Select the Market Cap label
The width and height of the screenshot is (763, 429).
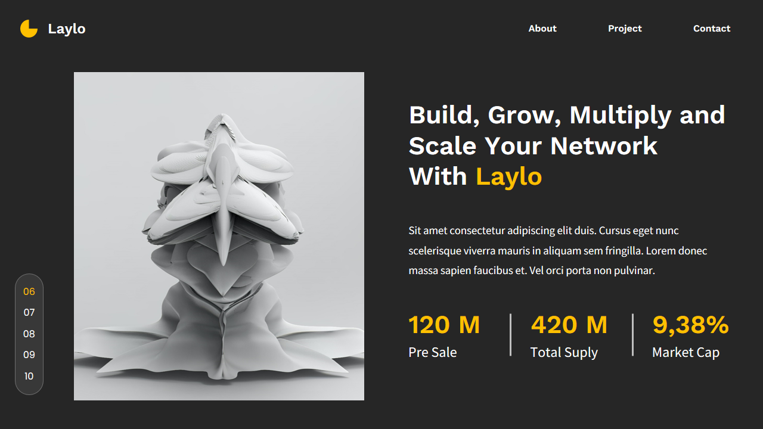(686, 352)
